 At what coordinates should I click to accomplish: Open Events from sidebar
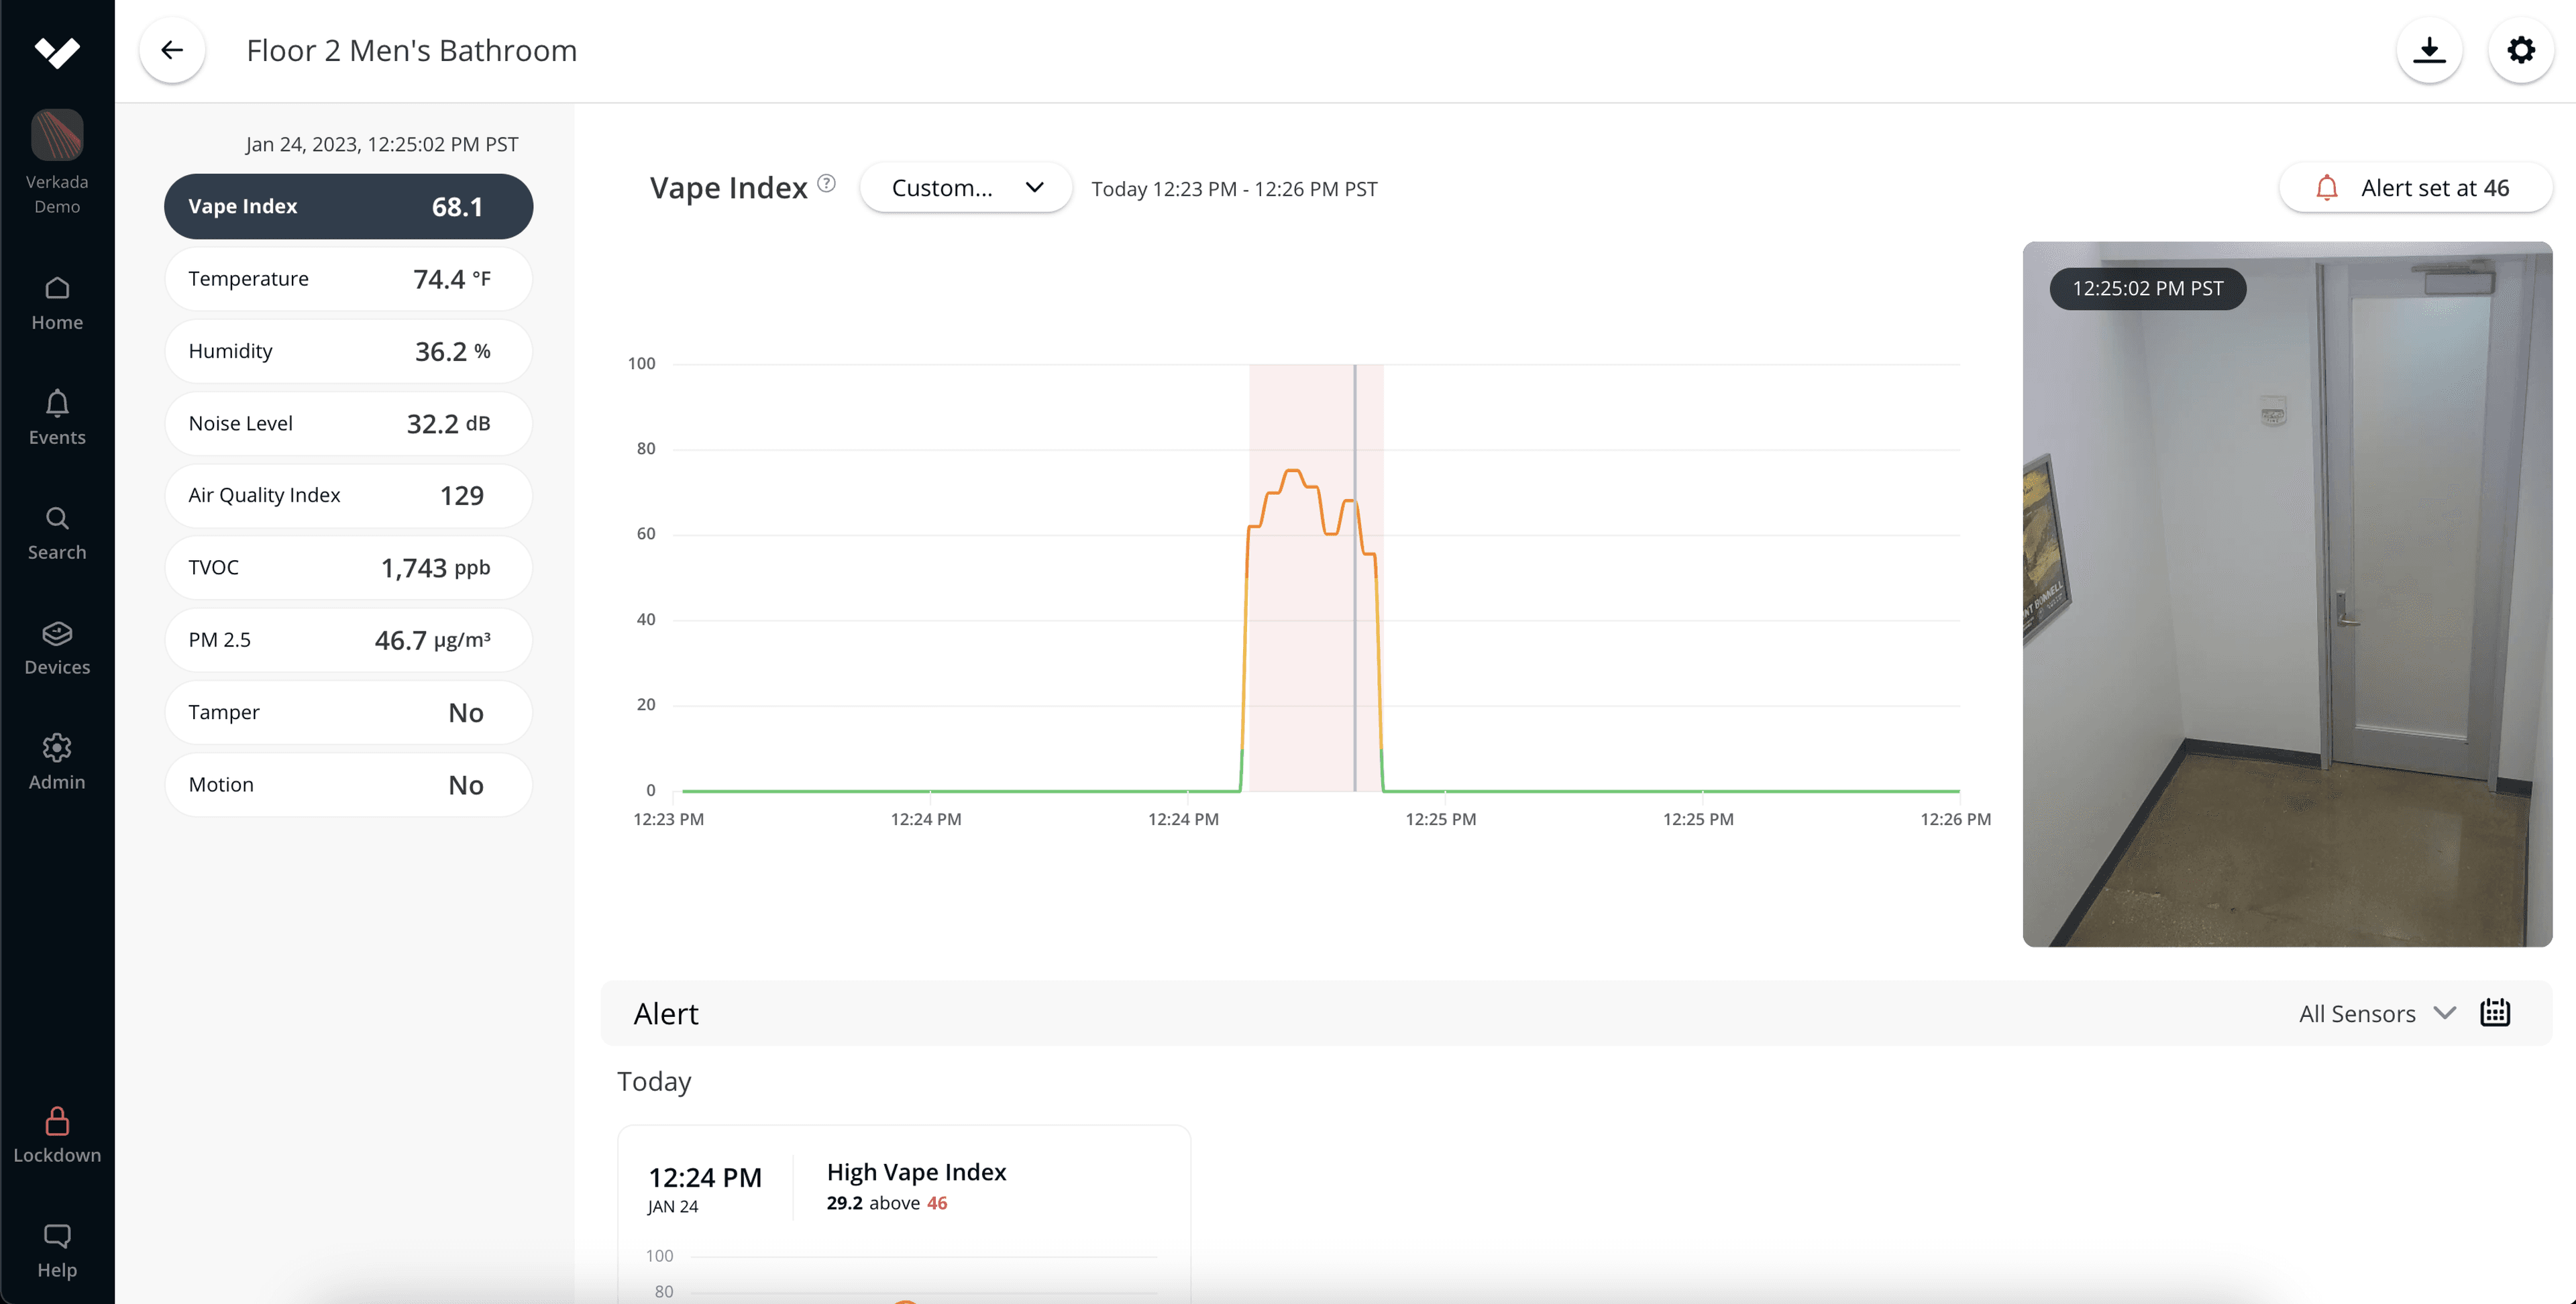(57, 417)
